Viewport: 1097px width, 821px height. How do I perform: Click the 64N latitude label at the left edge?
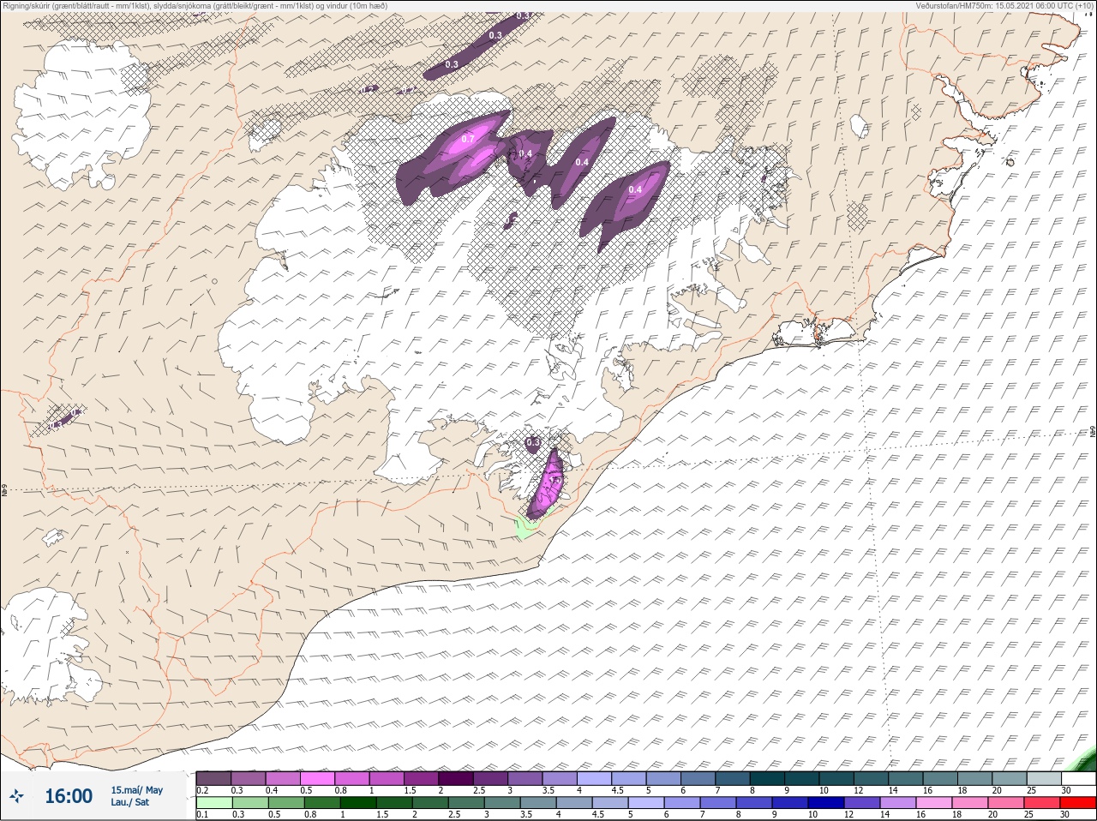click(4, 492)
